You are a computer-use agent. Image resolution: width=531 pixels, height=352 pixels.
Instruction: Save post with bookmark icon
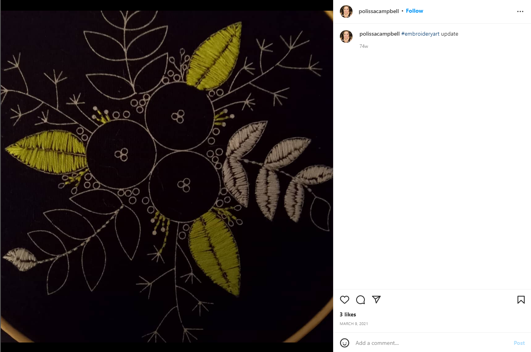(x=521, y=300)
